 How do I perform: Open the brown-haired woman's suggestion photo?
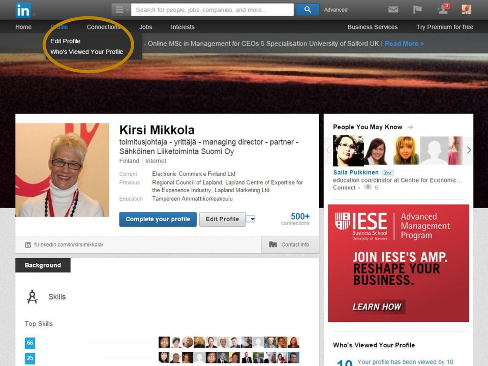(376, 150)
